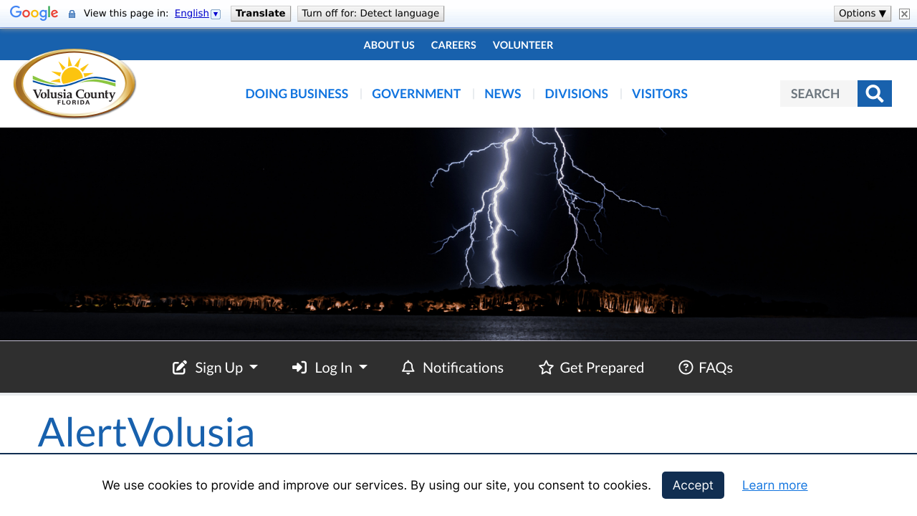Accept the cookies notice

click(693, 485)
